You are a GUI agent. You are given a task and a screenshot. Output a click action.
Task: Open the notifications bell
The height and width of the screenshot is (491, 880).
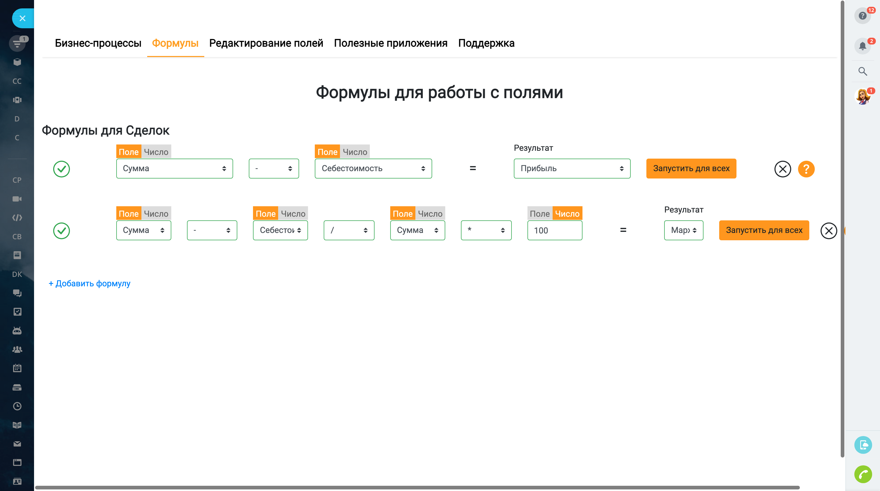coord(862,46)
